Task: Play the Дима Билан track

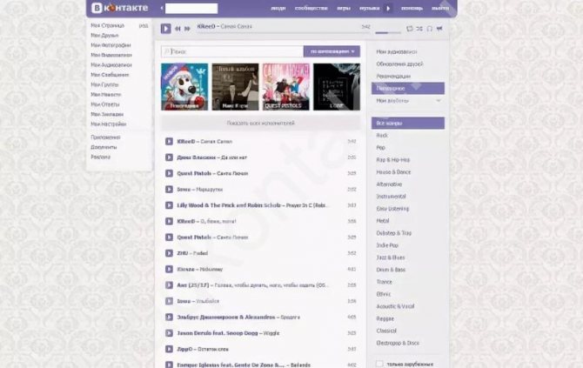Action: pyautogui.click(x=169, y=157)
